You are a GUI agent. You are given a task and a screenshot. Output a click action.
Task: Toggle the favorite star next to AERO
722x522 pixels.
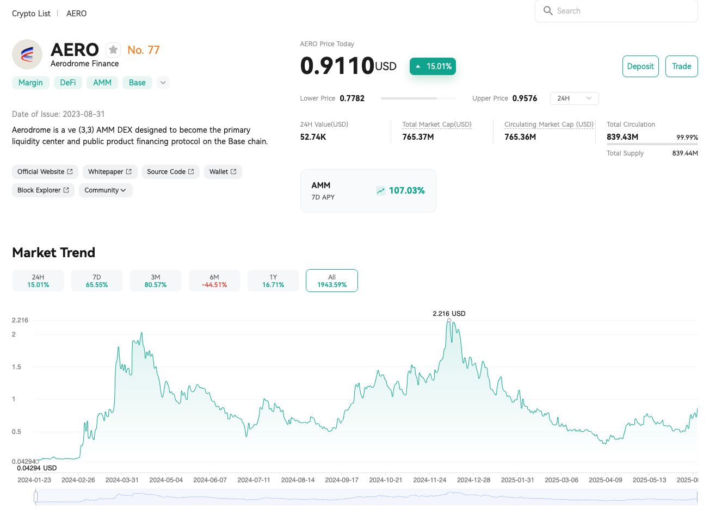[113, 50]
